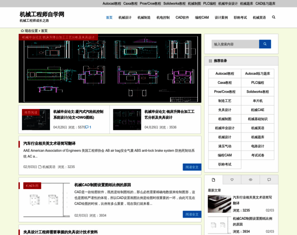The height and width of the screenshot is (235, 297).
Task: Open the CAD软件 navigation menu item
Action: point(182,18)
